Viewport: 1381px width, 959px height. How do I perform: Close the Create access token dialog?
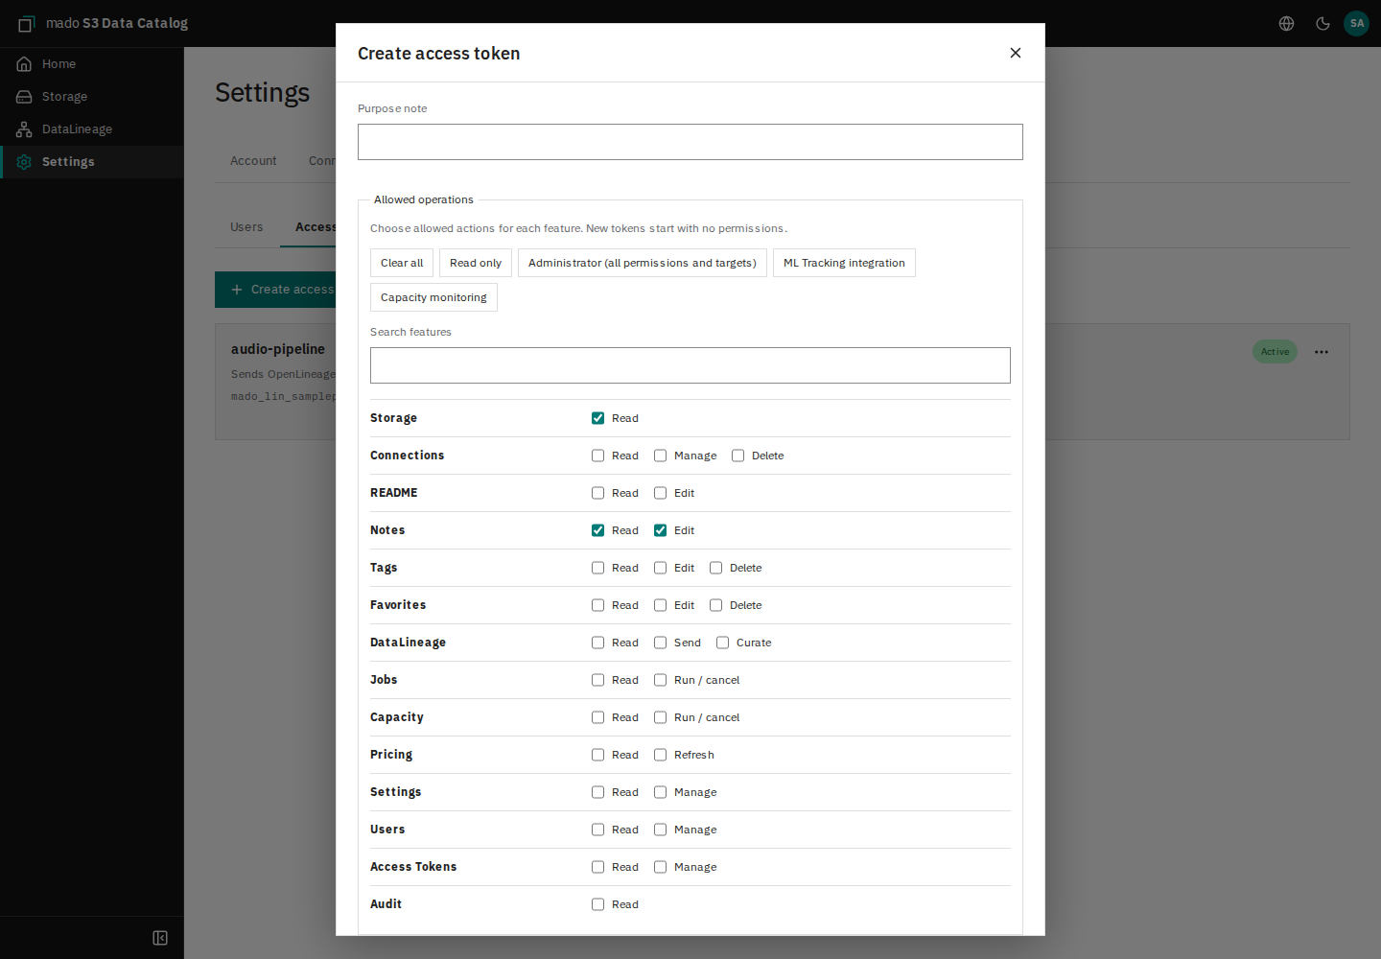pos(1016,53)
